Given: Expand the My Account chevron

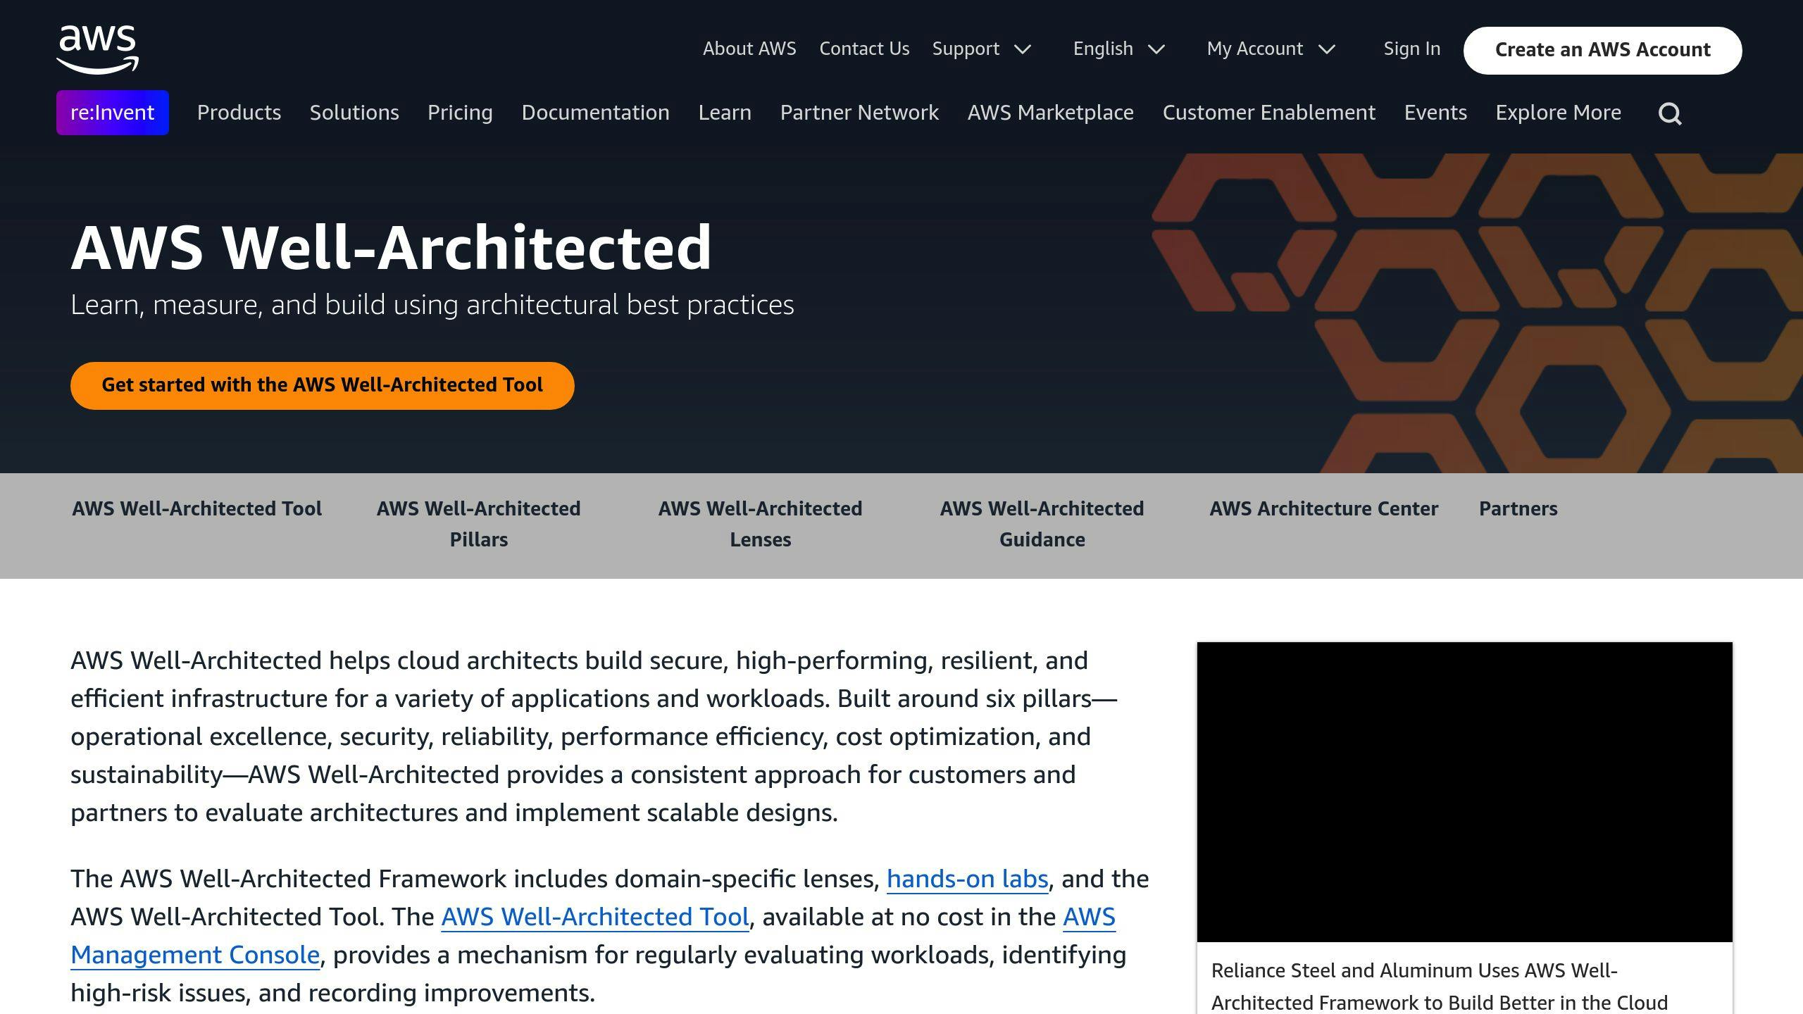Looking at the screenshot, I should click(x=1327, y=49).
